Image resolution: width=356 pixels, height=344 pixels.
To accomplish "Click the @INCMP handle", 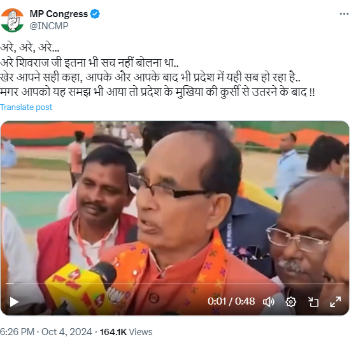I will click(49, 26).
